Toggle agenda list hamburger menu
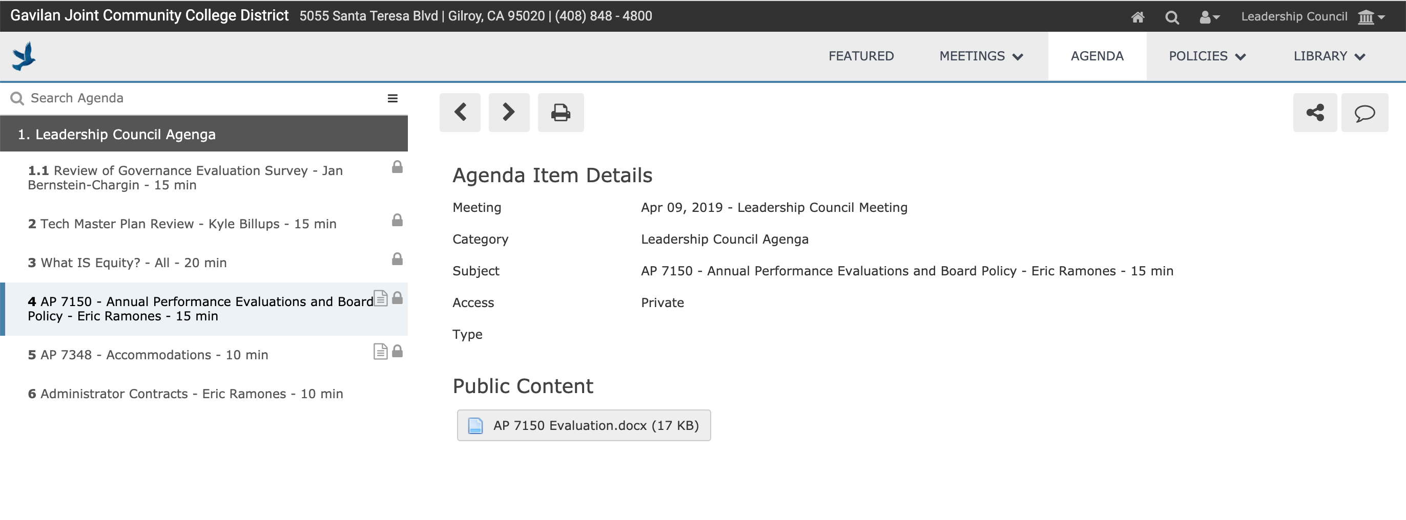The image size is (1406, 520). (x=392, y=98)
